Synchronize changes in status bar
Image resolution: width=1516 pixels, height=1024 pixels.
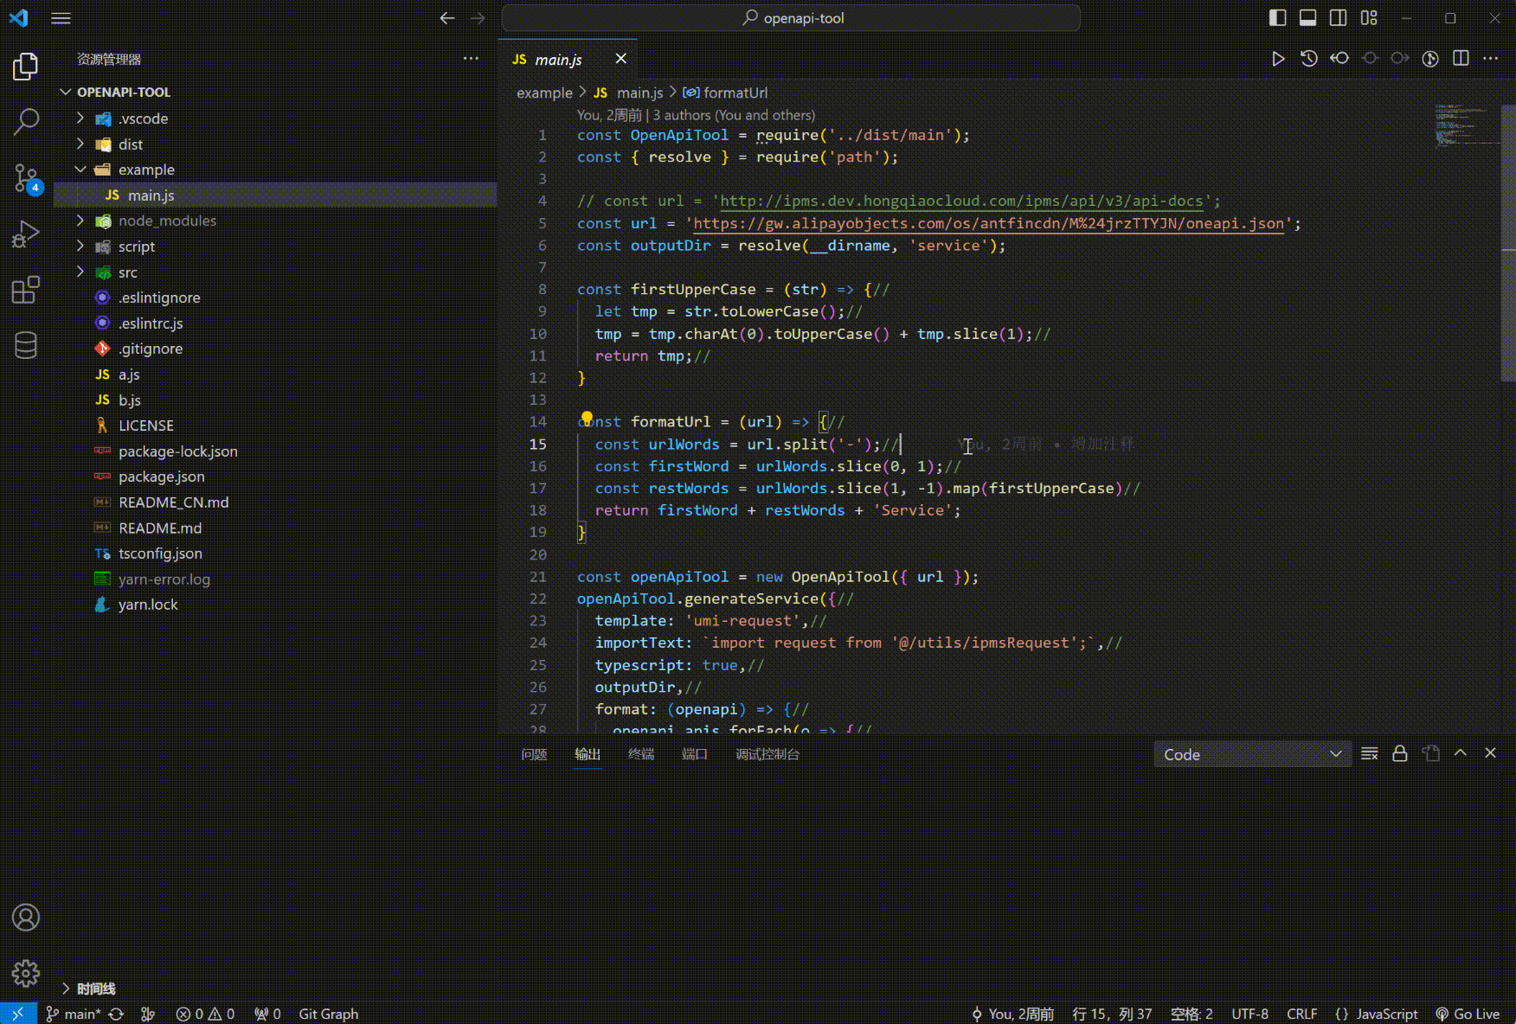[x=116, y=1014]
